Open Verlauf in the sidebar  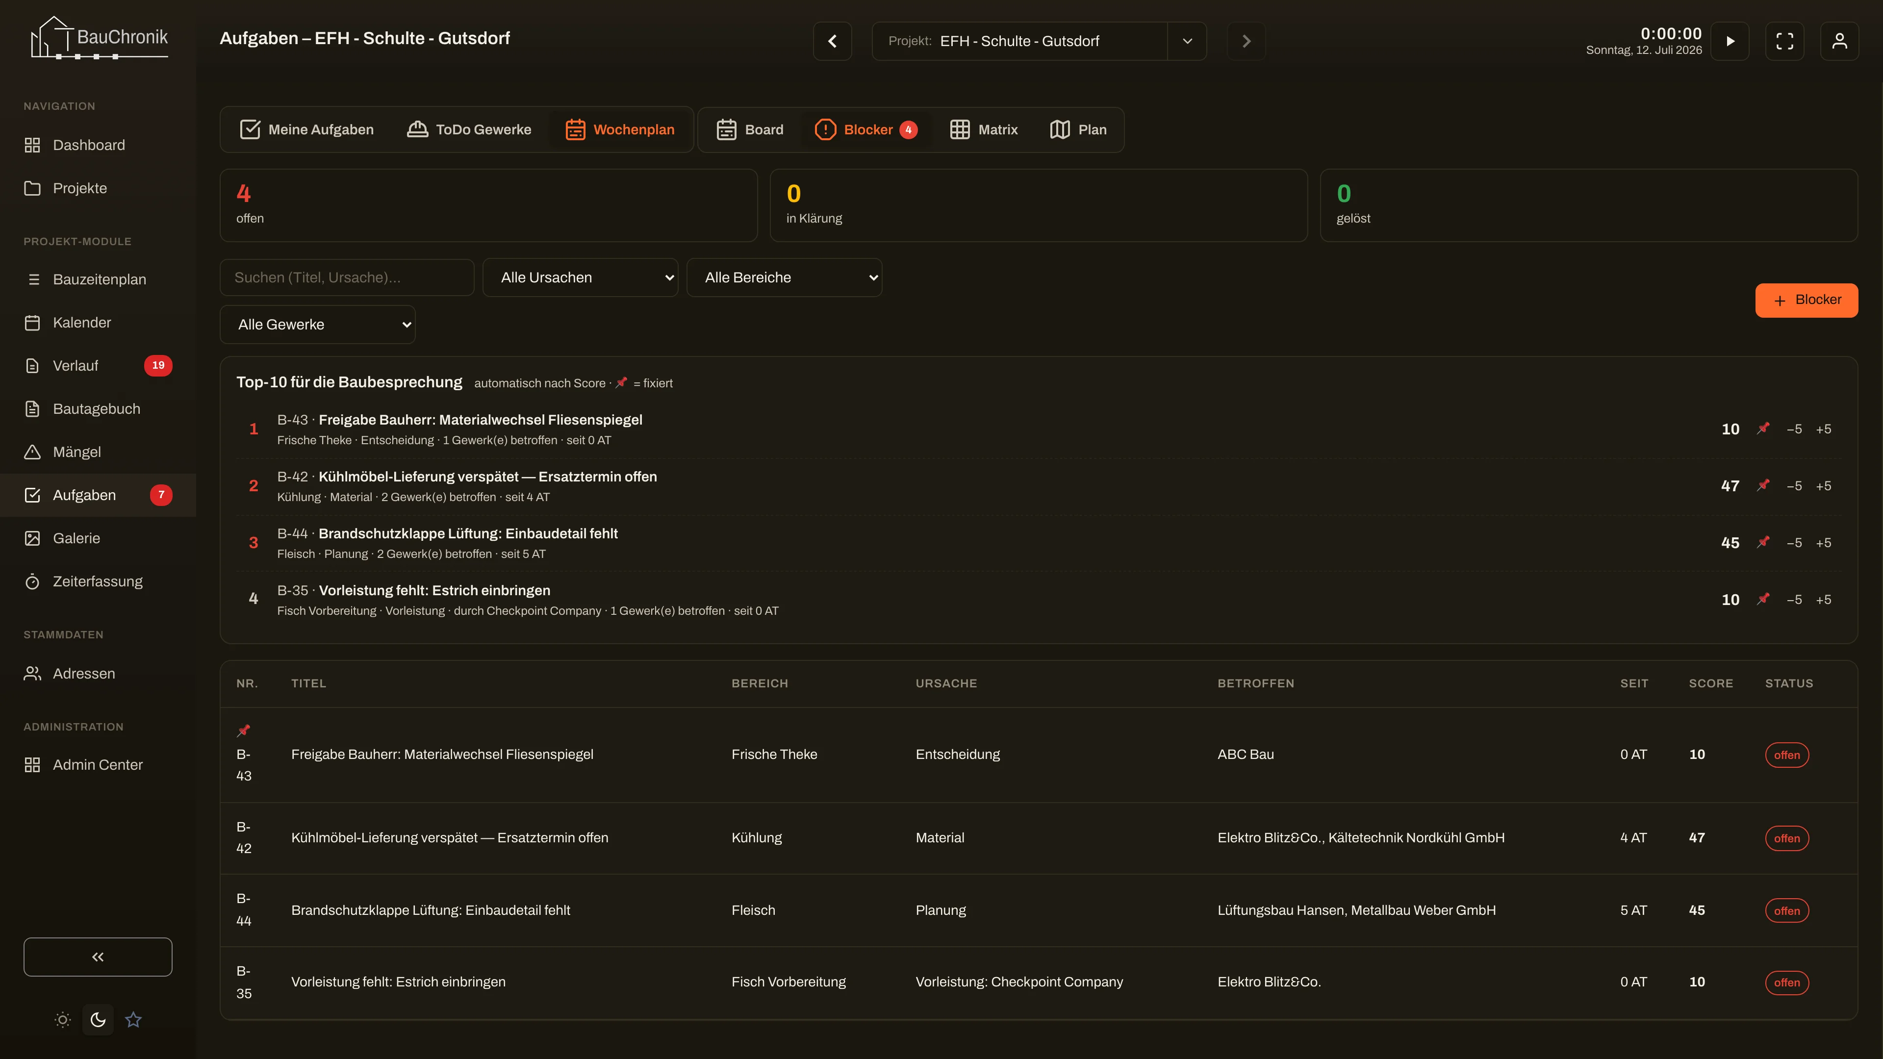coord(98,365)
